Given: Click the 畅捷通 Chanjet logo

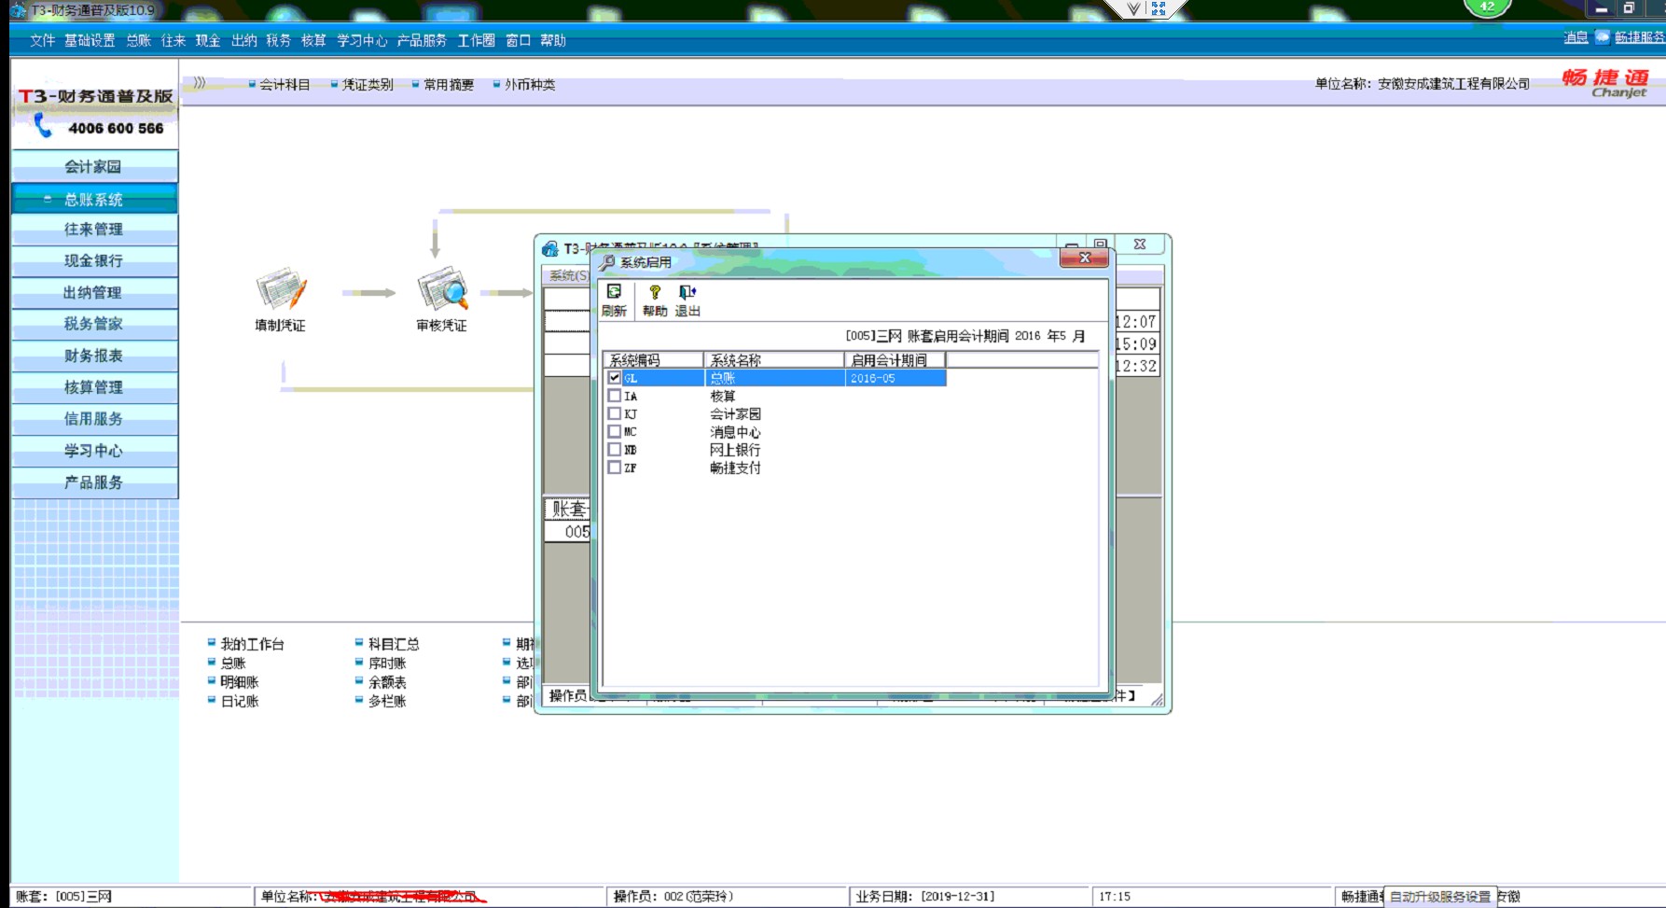Looking at the screenshot, I should 1605,82.
